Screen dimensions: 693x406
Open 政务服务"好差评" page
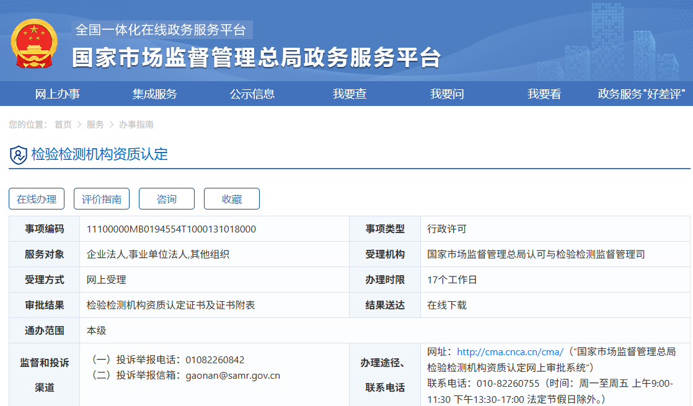point(641,94)
